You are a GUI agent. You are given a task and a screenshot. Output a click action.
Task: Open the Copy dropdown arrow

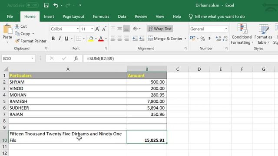point(33,34)
